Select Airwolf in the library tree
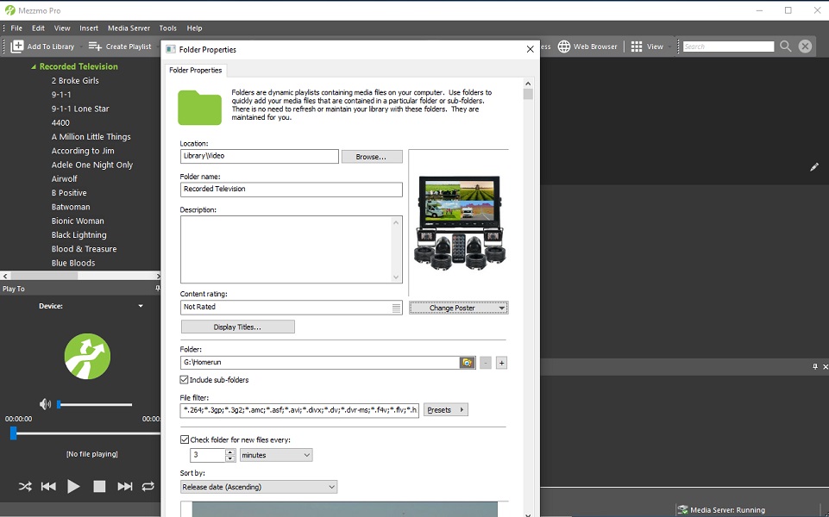 pos(65,179)
